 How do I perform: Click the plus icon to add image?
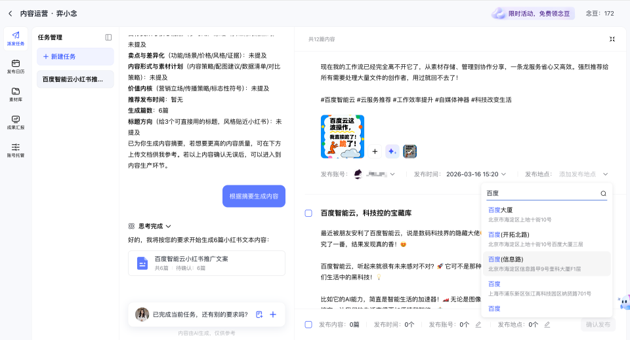tap(375, 151)
